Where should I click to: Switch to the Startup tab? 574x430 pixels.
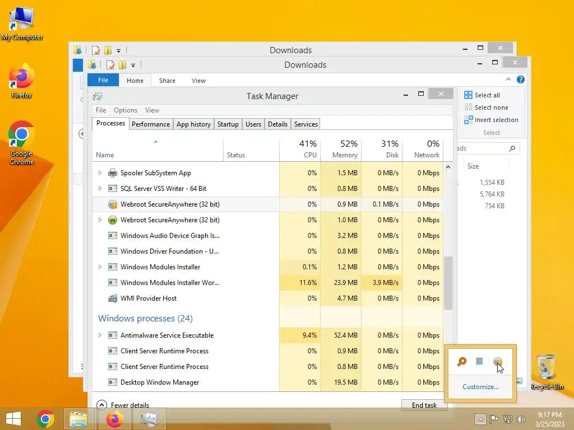coord(228,124)
